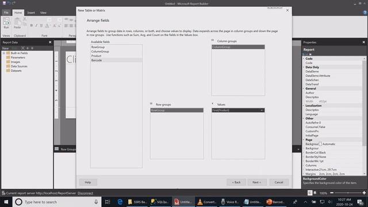The width and height of the screenshot is (368, 207).
Task: Switch to the Home ribbon tab
Action: 18,13
